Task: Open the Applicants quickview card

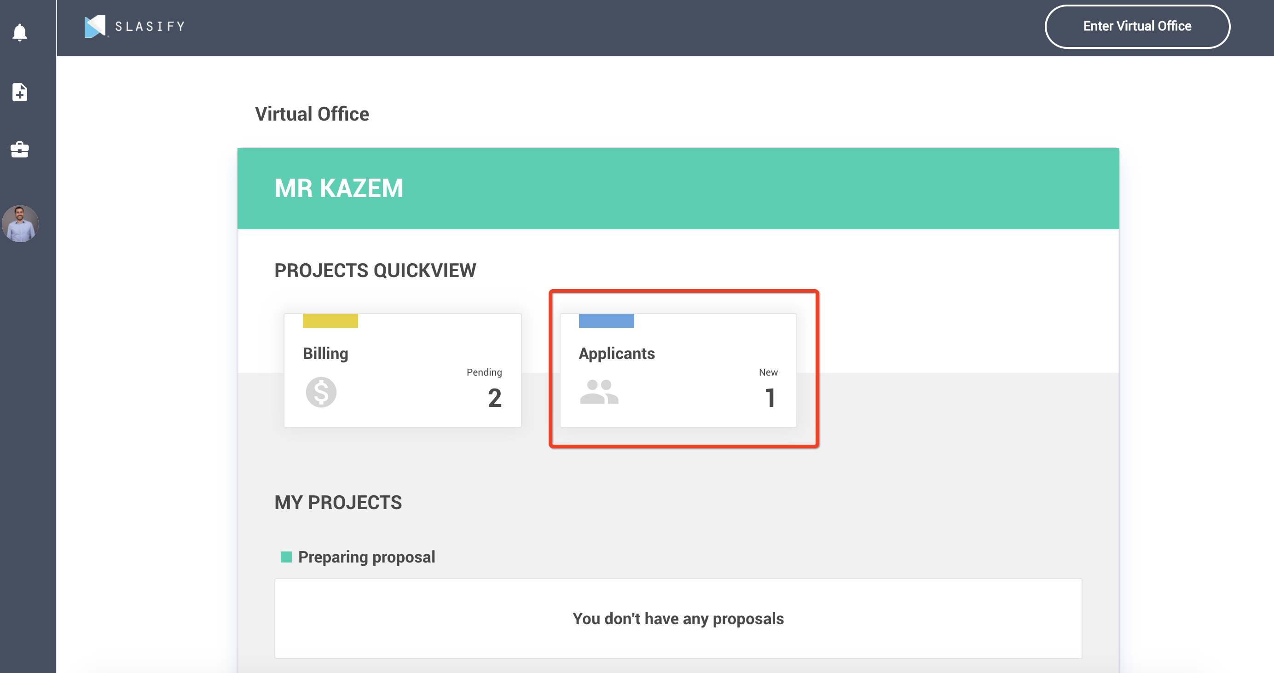Action: coord(678,371)
